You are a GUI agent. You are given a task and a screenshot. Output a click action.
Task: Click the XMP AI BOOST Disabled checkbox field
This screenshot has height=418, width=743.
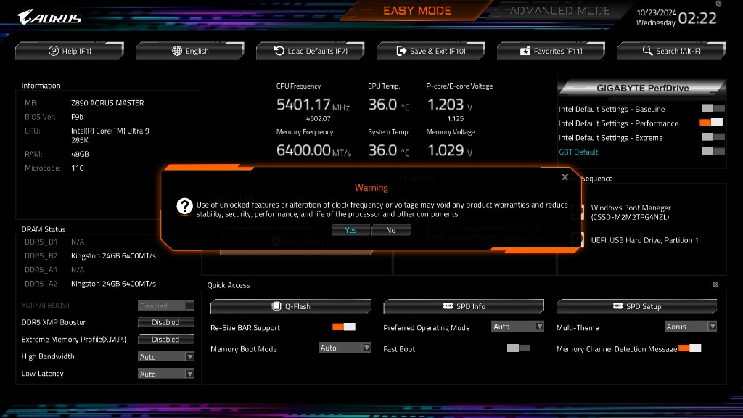[x=166, y=306]
